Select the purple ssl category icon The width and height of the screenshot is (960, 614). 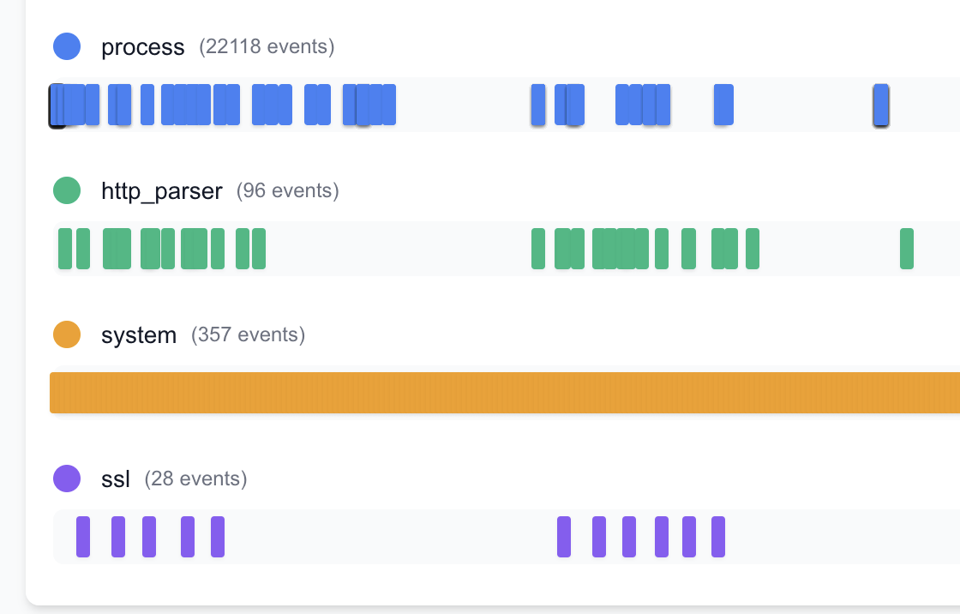(x=67, y=478)
